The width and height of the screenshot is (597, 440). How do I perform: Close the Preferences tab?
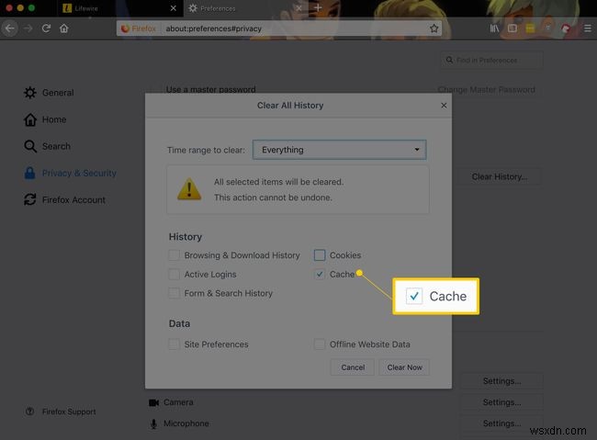(298, 8)
